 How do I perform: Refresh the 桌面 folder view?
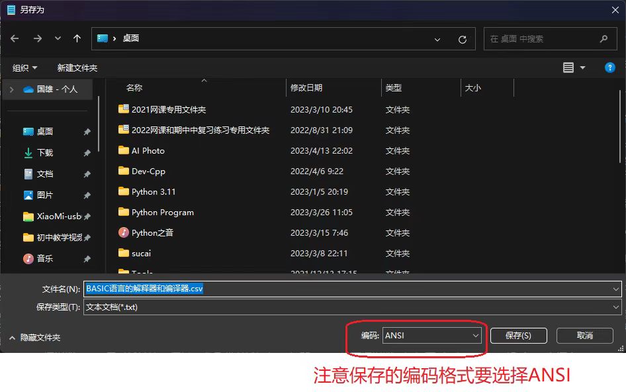coord(462,39)
